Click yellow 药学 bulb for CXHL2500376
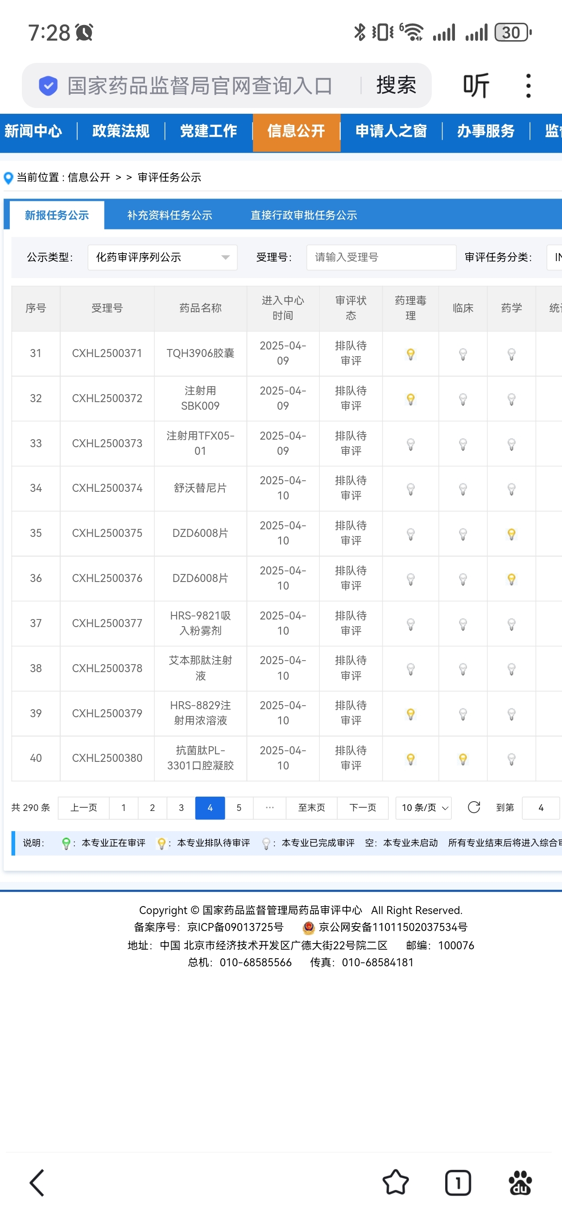Screen dimensions: 562x1214 pyautogui.click(x=512, y=579)
